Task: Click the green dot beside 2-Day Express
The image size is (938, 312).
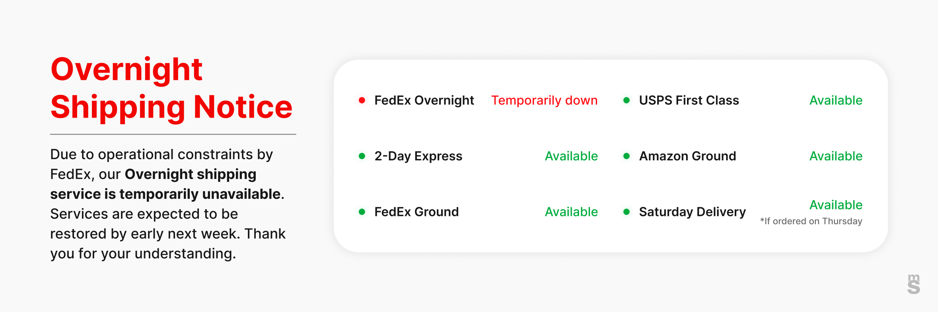Action: (x=362, y=156)
